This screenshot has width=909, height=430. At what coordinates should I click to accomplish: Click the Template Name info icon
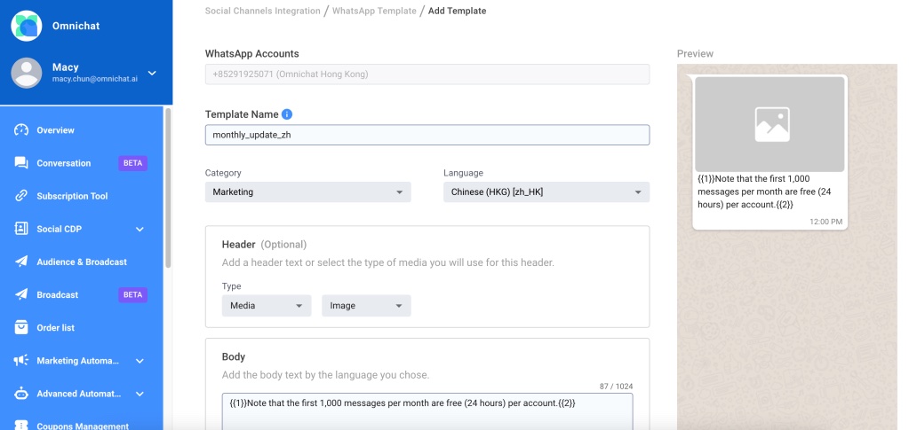tap(287, 114)
